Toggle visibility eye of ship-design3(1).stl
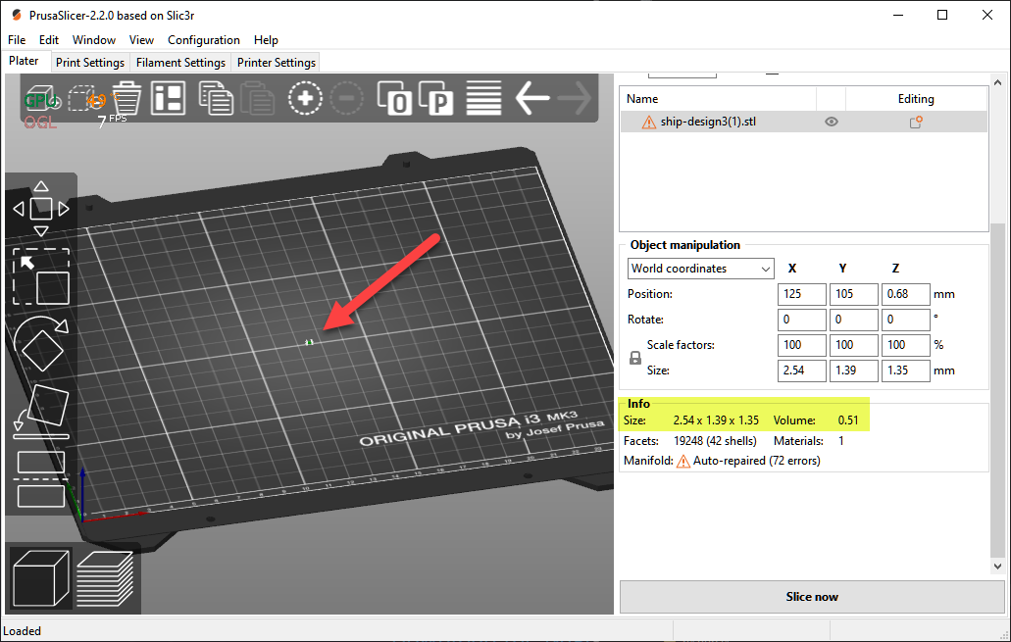The image size is (1011, 642). coord(832,122)
